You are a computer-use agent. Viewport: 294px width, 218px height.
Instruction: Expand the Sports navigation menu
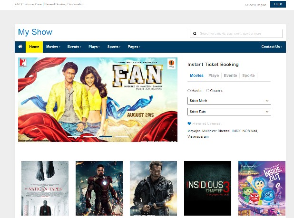pyautogui.click(x=114, y=47)
